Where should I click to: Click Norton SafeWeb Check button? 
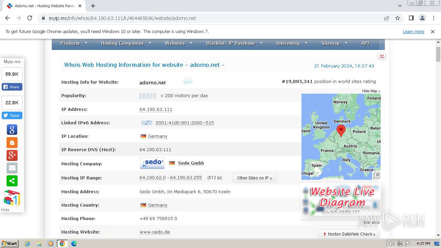point(349,234)
